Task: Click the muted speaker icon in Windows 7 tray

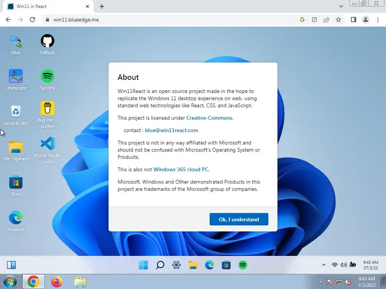Action: coord(348,282)
